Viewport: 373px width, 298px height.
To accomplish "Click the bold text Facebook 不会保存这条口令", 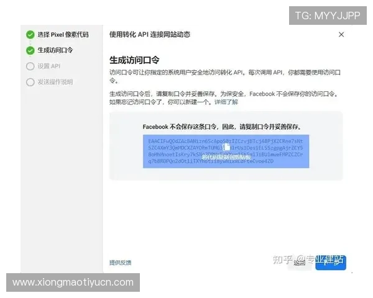I will click(180, 127).
